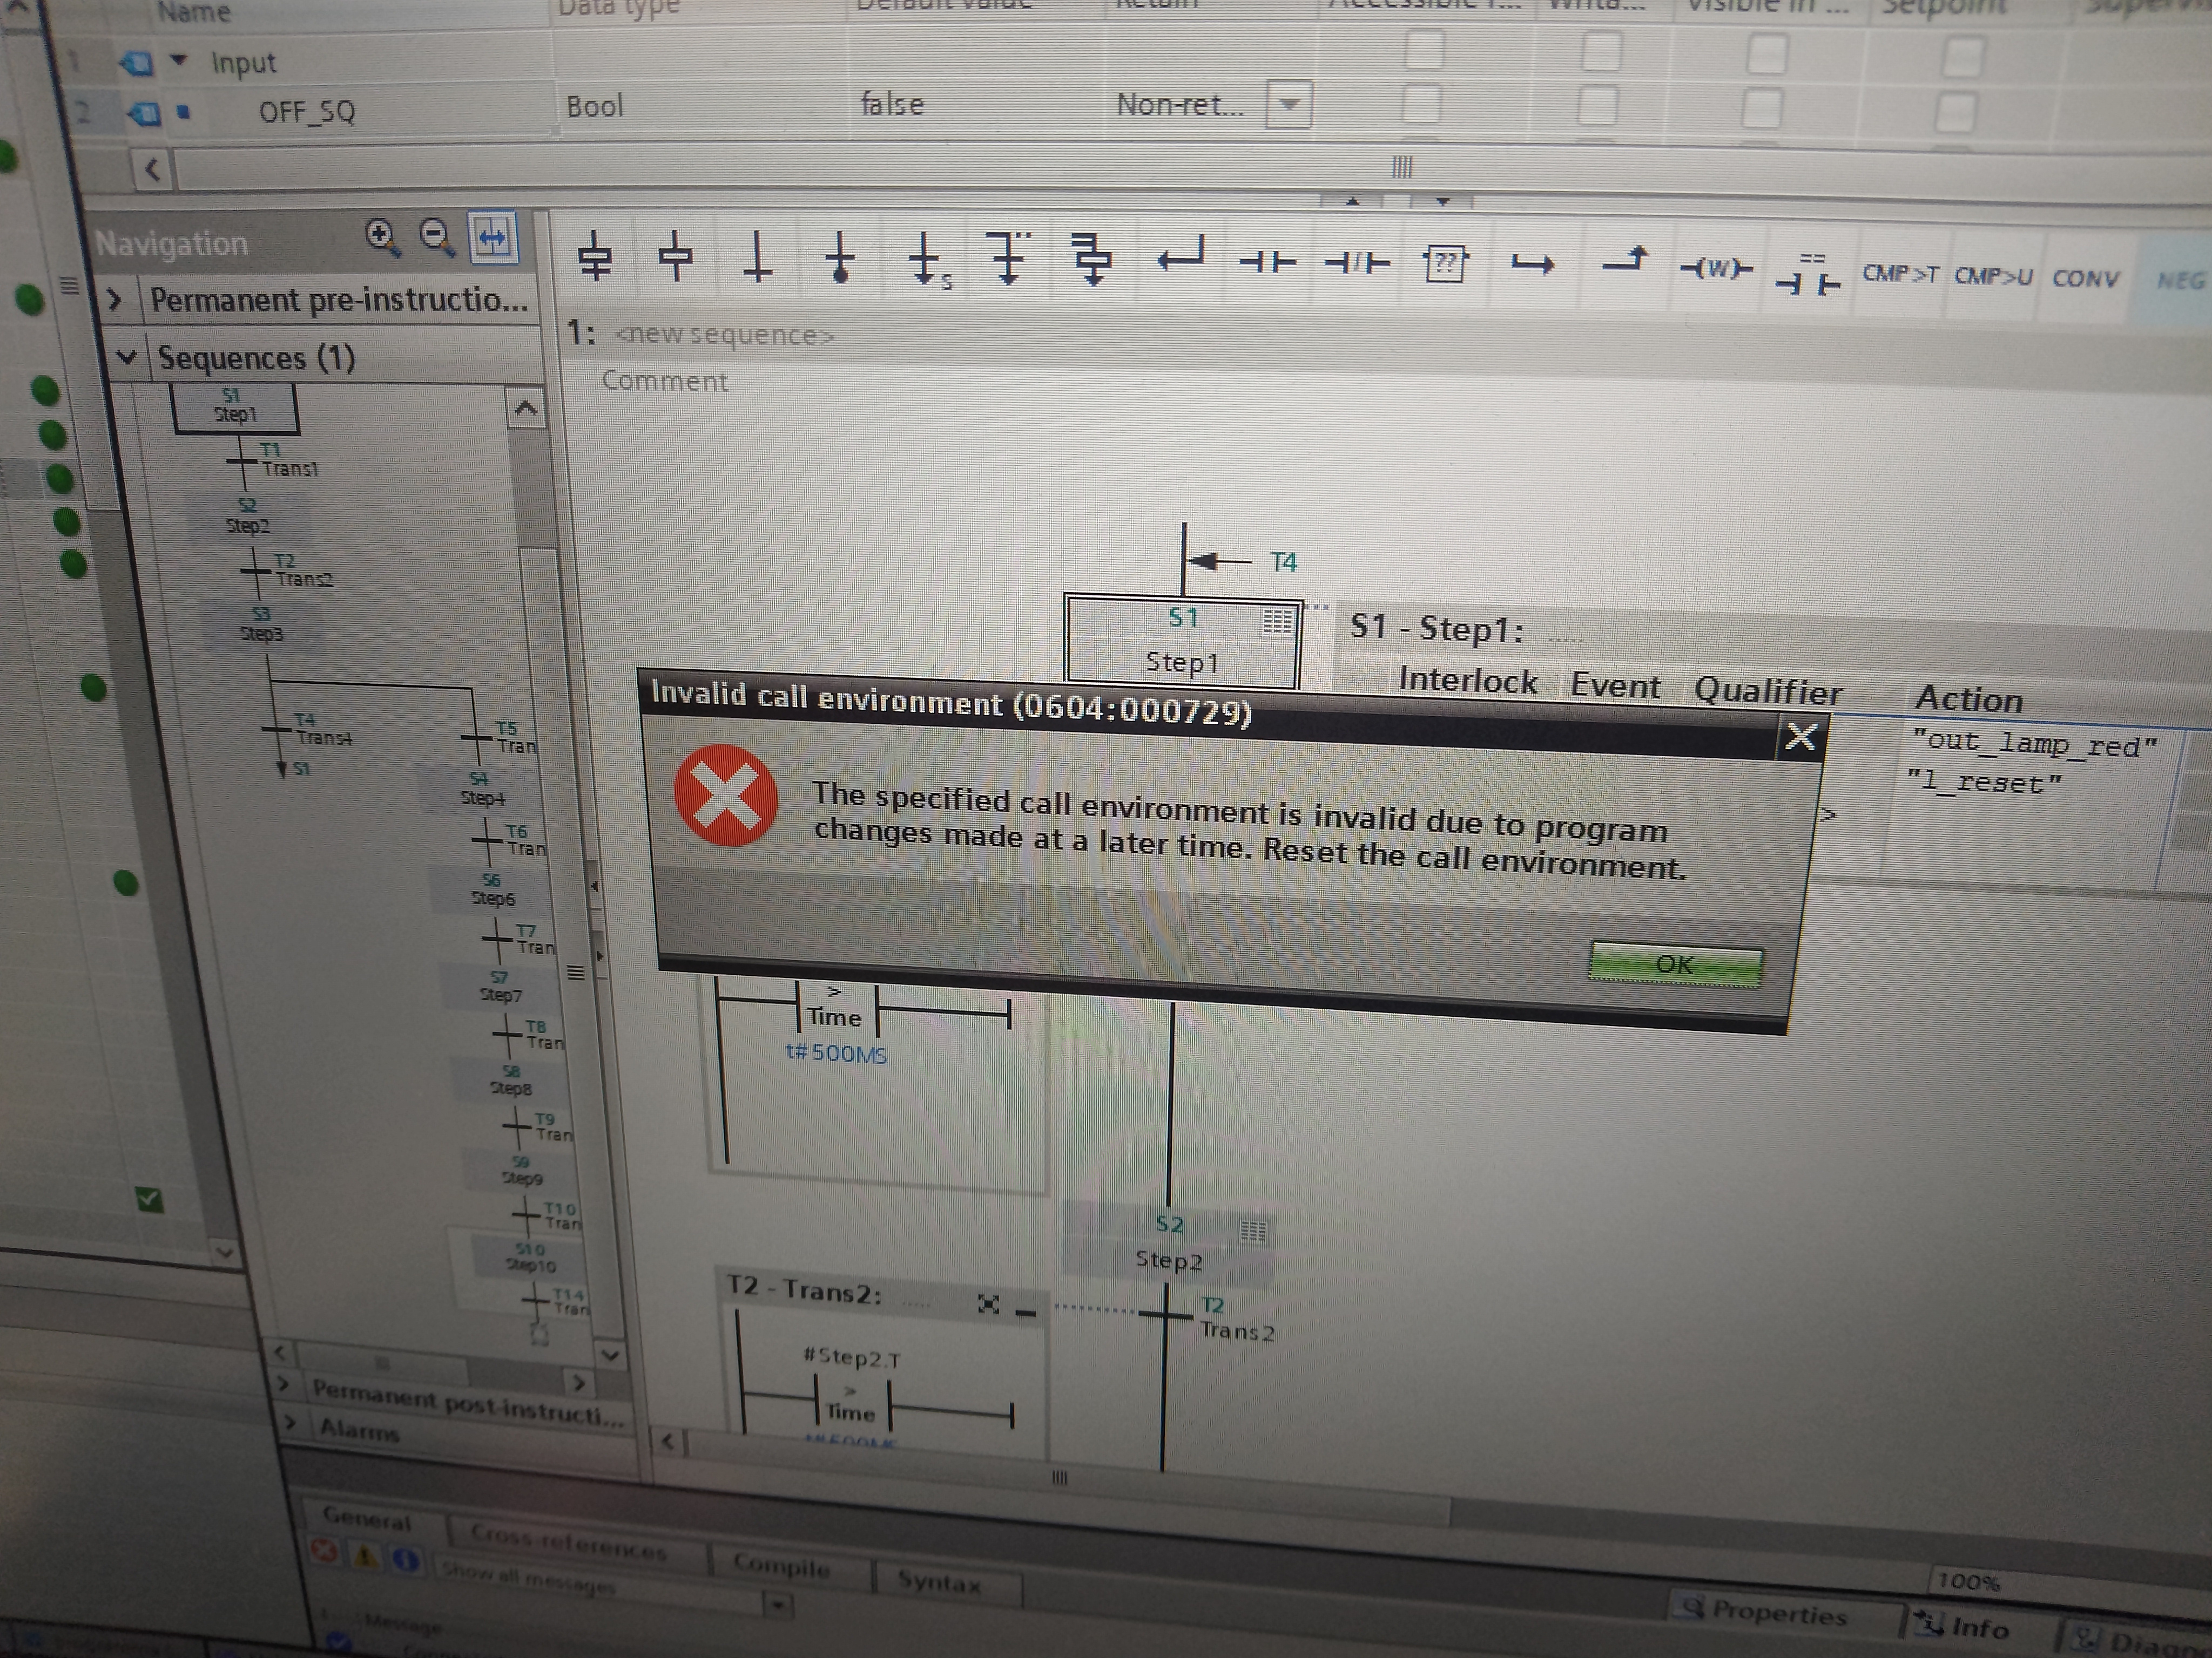Viewport: 2212px width, 1658px height.
Task: Insert CONV instruction
Action: point(2085,278)
